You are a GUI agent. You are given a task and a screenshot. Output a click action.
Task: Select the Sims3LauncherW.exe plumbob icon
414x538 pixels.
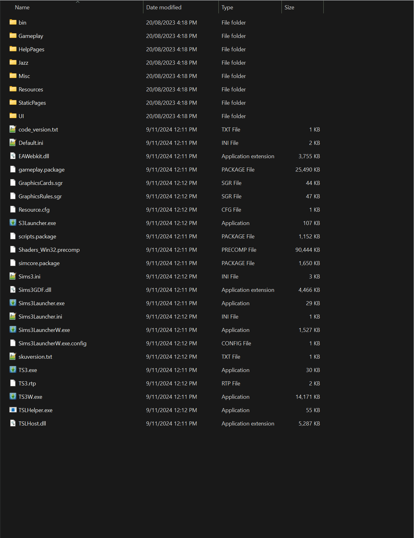(x=13, y=329)
